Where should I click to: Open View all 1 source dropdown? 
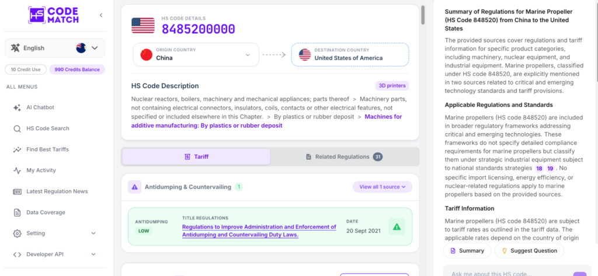click(383, 187)
